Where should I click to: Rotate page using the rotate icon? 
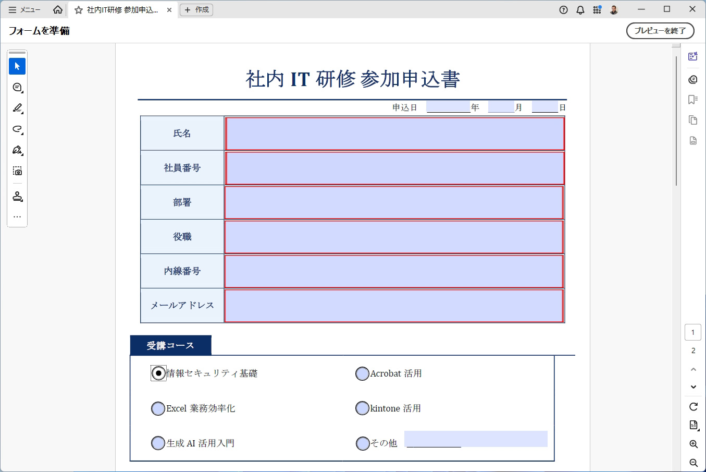pyautogui.click(x=693, y=406)
